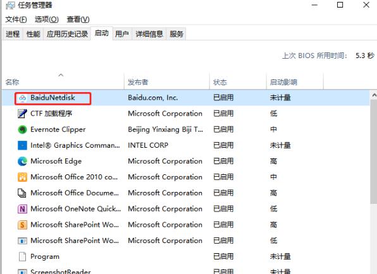Click the 5.3 秒 BIOS time value

point(365,56)
